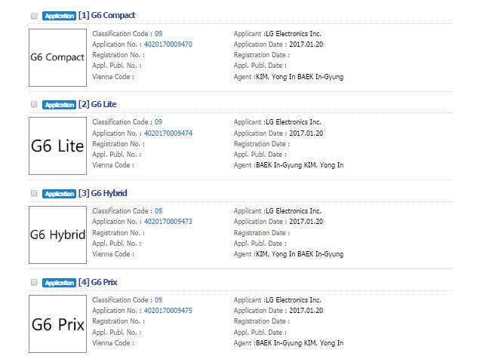Click the Application badge beside G6 Prix
Screen dimensions: 483x362
(x=59, y=283)
